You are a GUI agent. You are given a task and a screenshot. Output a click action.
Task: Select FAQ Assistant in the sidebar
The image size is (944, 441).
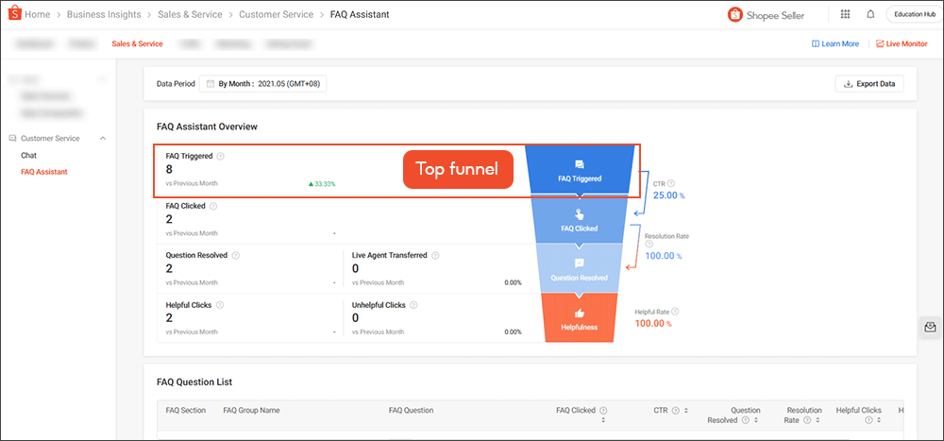[x=44, y=172]
